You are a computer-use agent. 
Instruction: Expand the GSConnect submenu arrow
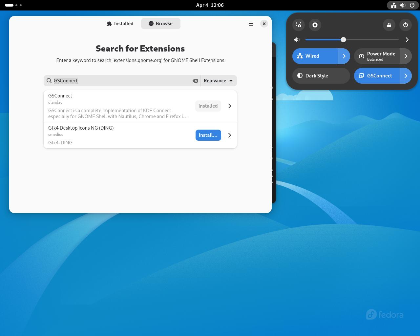point(406,76)
